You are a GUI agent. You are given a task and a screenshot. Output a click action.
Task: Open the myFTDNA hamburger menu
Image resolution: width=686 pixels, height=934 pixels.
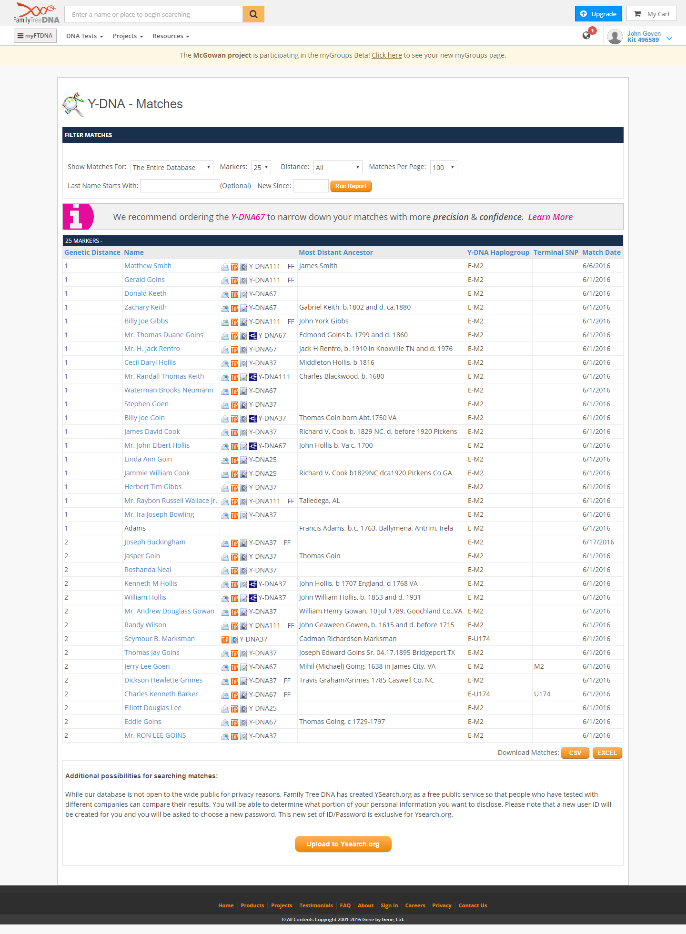pos(35,36)
